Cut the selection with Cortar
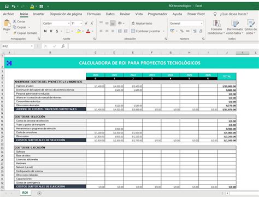 (19, 21)
